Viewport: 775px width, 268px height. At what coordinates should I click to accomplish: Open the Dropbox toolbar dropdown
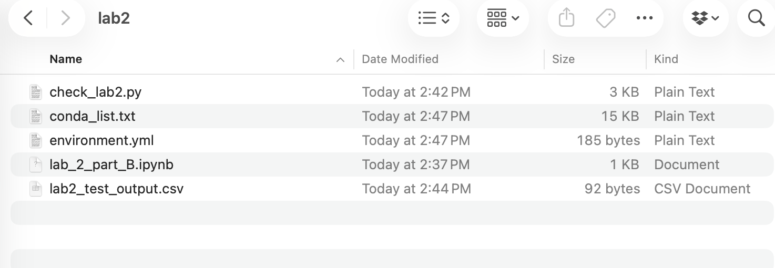[706, 18]
